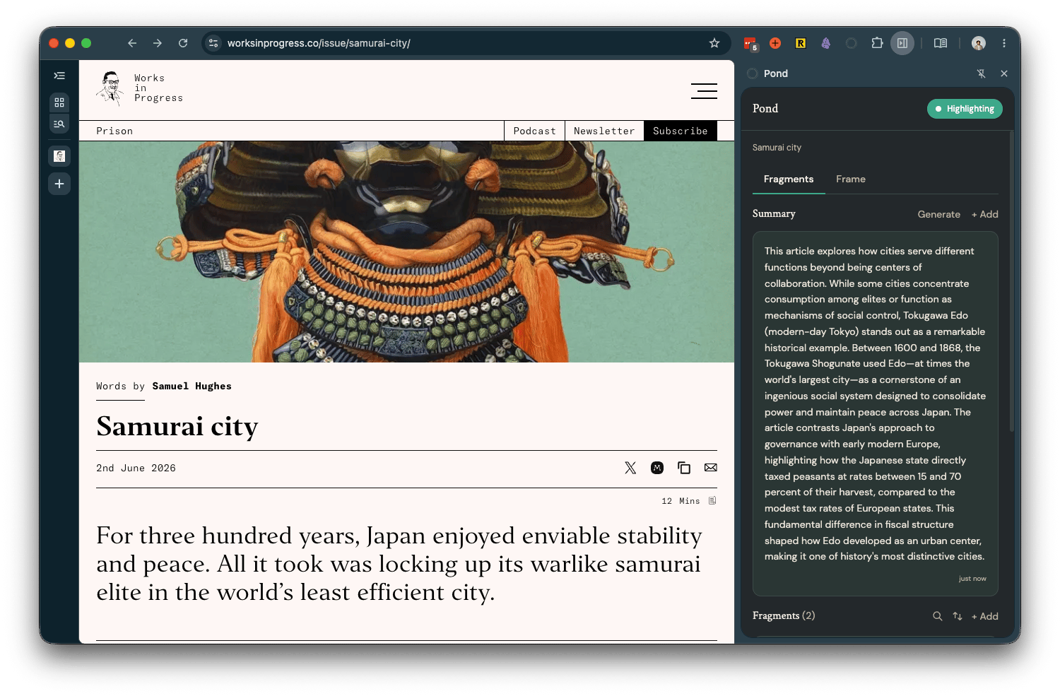Image resolution: width=1060 pixels, height=696 pixels.
Task: Expand the vertical tabs sidebar
Action: pos(59,76)
